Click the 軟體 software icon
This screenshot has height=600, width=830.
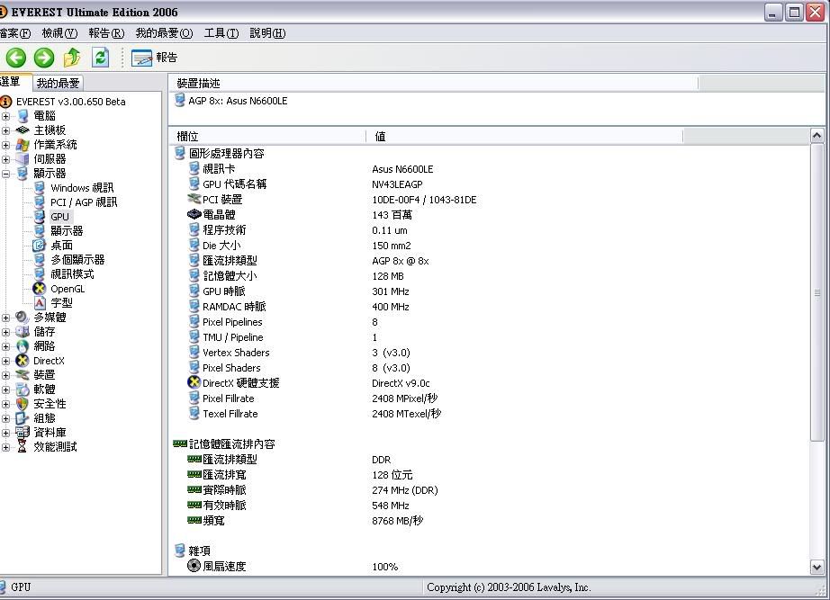click(x=23, y=390)
